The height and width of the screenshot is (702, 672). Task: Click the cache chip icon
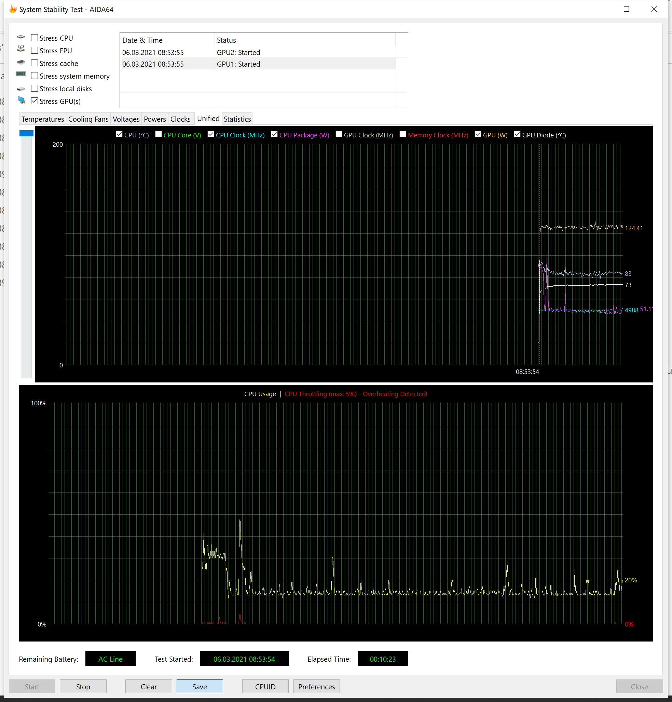[x=21, y=62]
